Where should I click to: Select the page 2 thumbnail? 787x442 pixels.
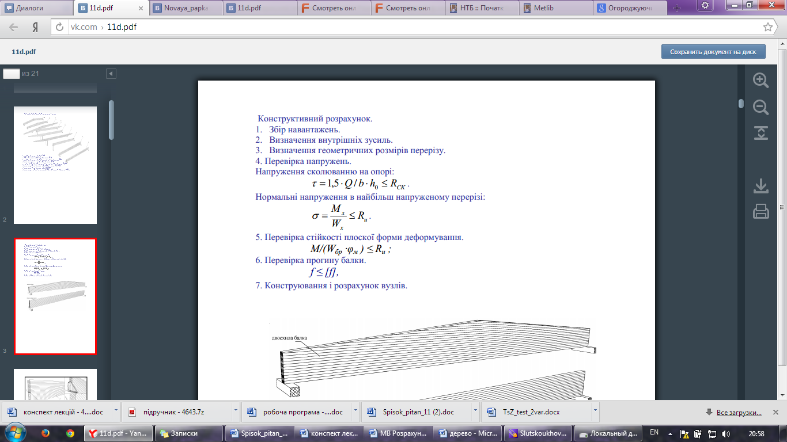[x=55, y=165]
